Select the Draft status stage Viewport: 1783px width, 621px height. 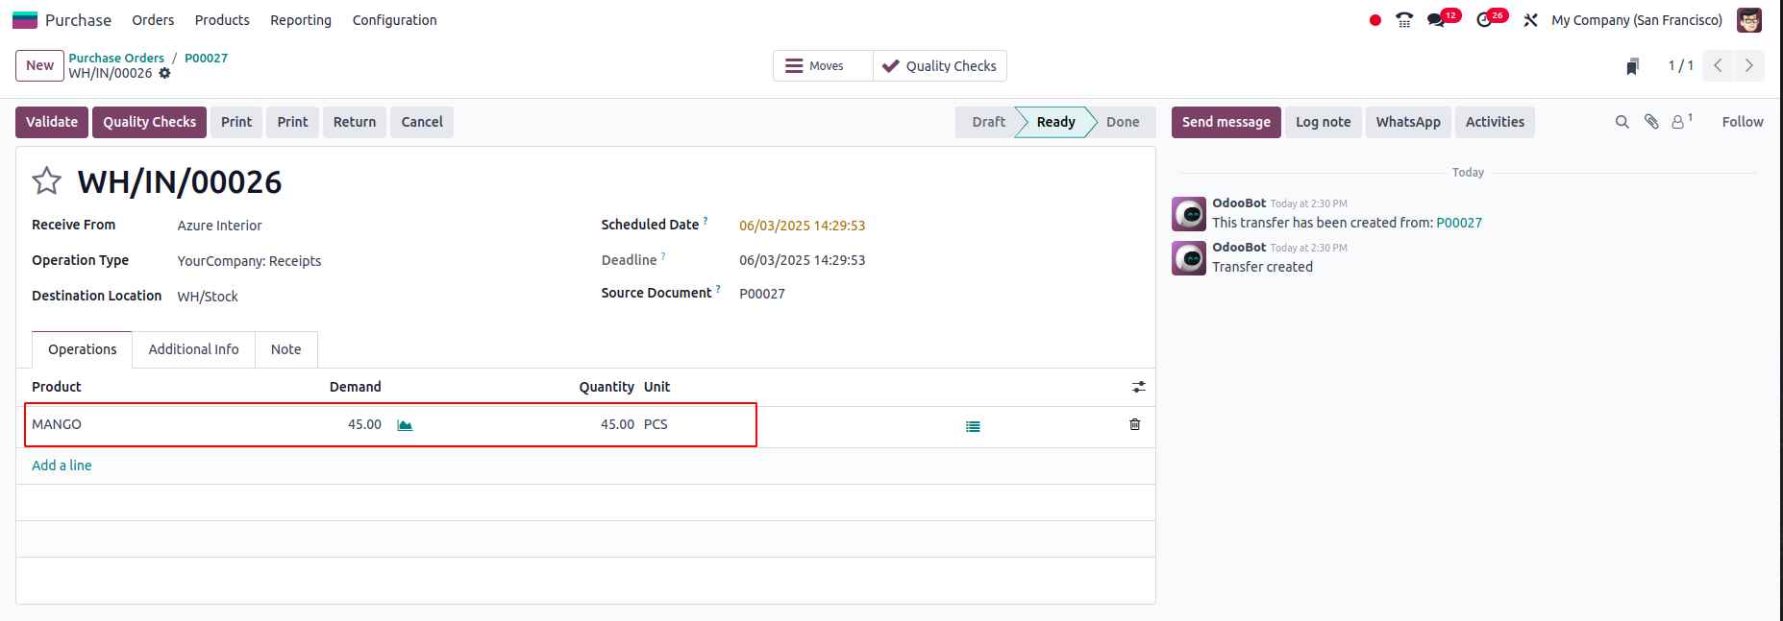click(987, 122)
